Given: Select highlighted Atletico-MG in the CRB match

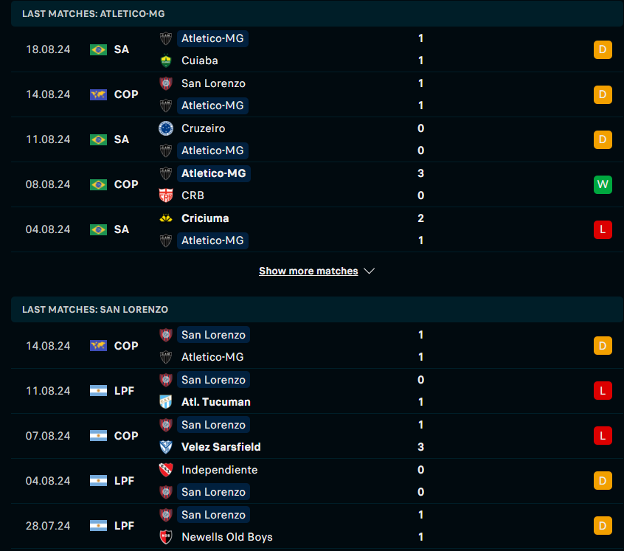Looking at the screenshot, I should [x=214, y=173].
